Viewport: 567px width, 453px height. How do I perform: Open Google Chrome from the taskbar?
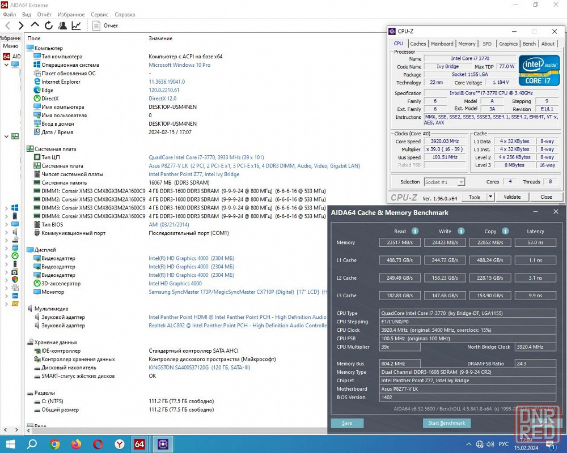click(x=54, y=444)
